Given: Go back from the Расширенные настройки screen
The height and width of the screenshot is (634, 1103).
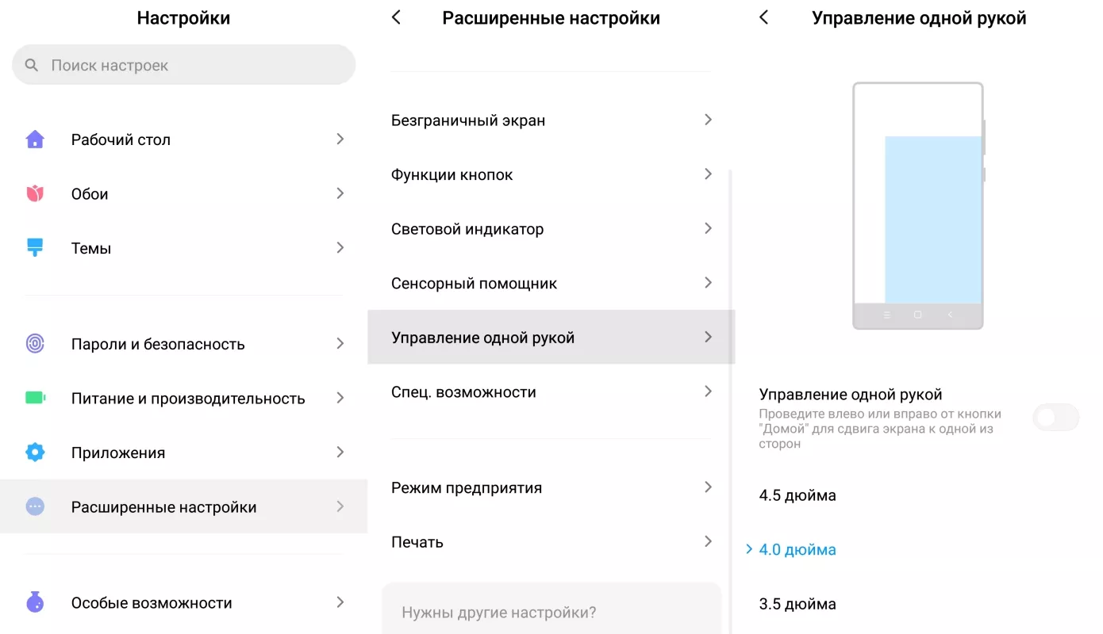Looking at the screenshot, I should click(397, 17).
